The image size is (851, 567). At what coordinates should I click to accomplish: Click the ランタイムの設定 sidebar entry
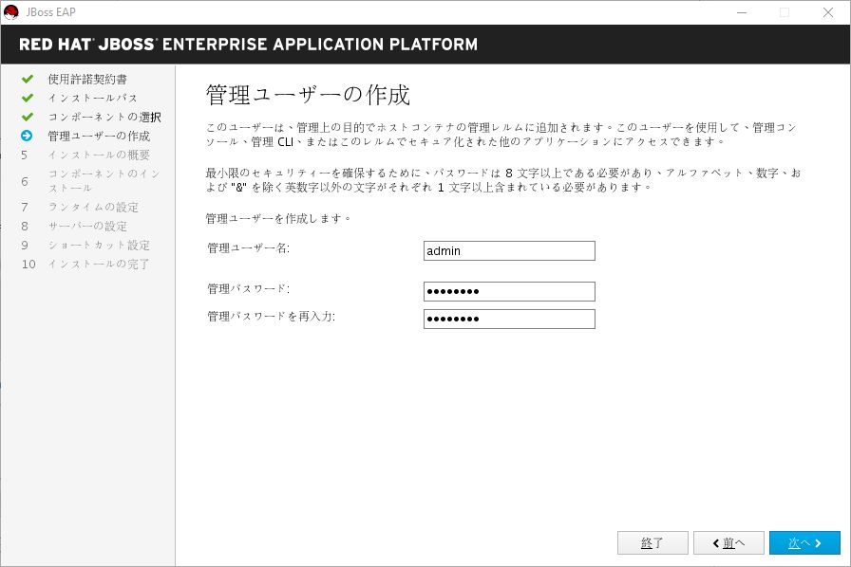point(92,207)
